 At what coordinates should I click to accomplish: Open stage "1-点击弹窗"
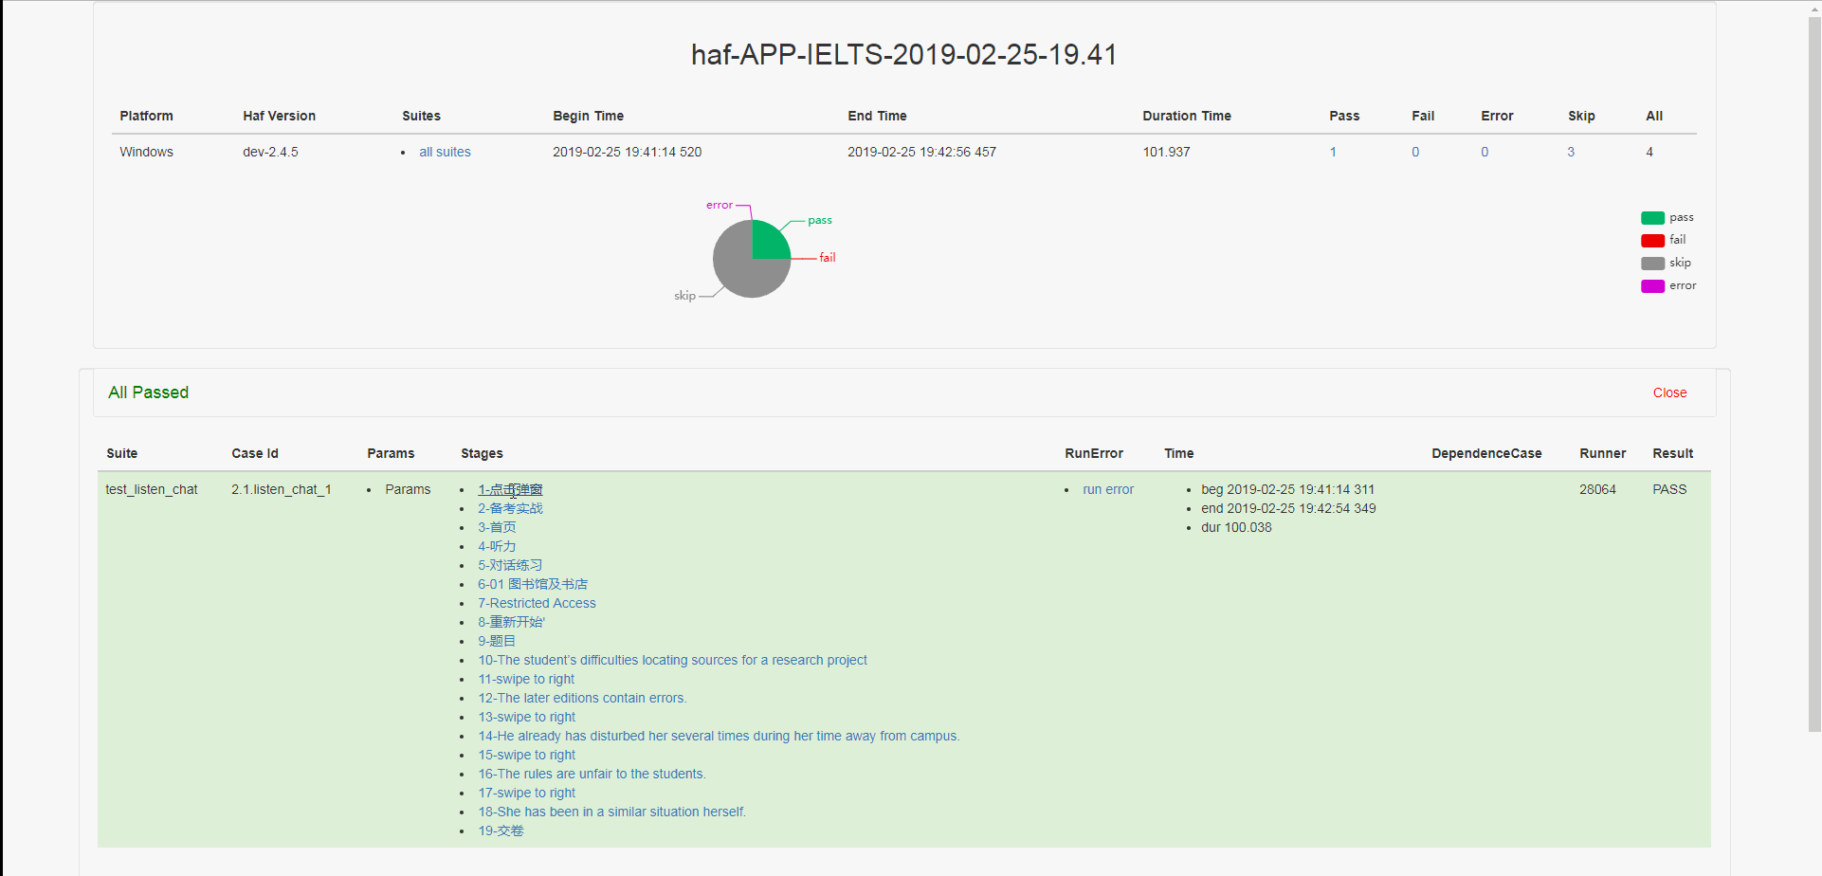coord(510,489)
